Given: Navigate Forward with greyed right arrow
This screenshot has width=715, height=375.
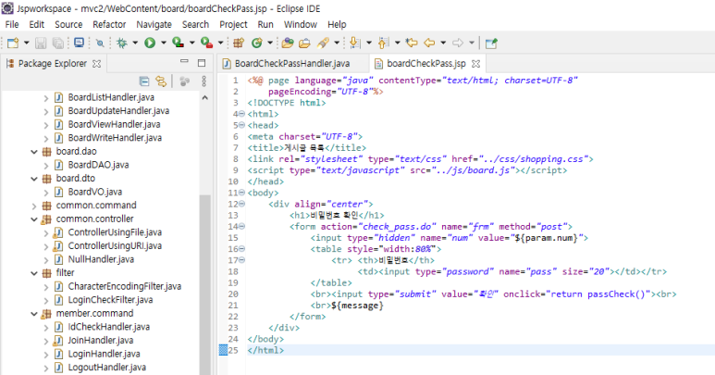Looking at the screenshot, I should pyautogui.click(x=457, y=43).
